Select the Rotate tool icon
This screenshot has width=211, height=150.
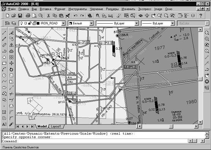(x=11, y=69)
